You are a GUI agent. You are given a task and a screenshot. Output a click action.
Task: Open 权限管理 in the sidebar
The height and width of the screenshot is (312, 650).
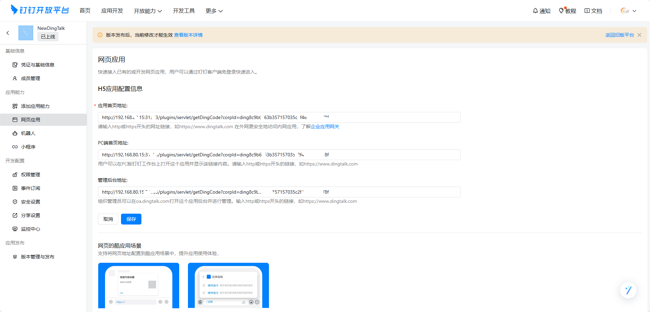[x=31, y=175]
